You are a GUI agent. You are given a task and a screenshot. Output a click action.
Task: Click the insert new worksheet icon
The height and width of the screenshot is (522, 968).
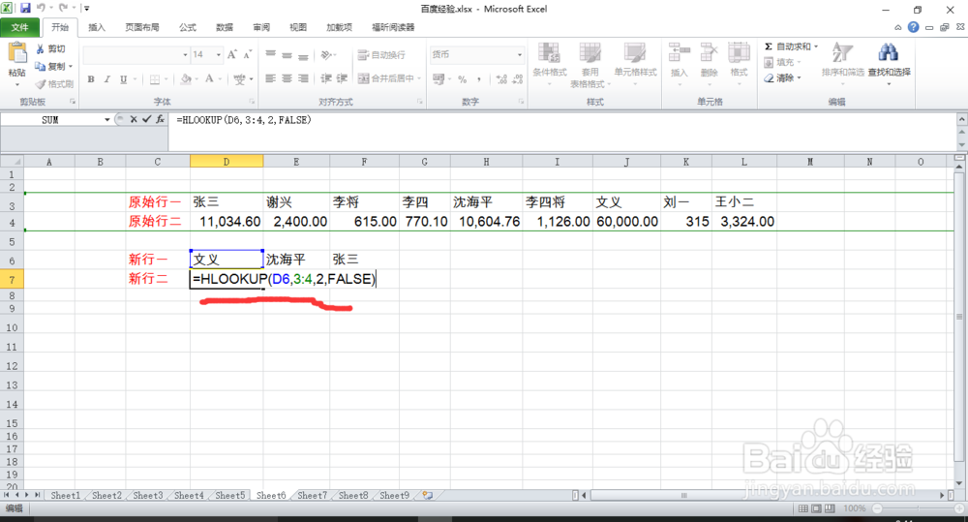(427, 496)
